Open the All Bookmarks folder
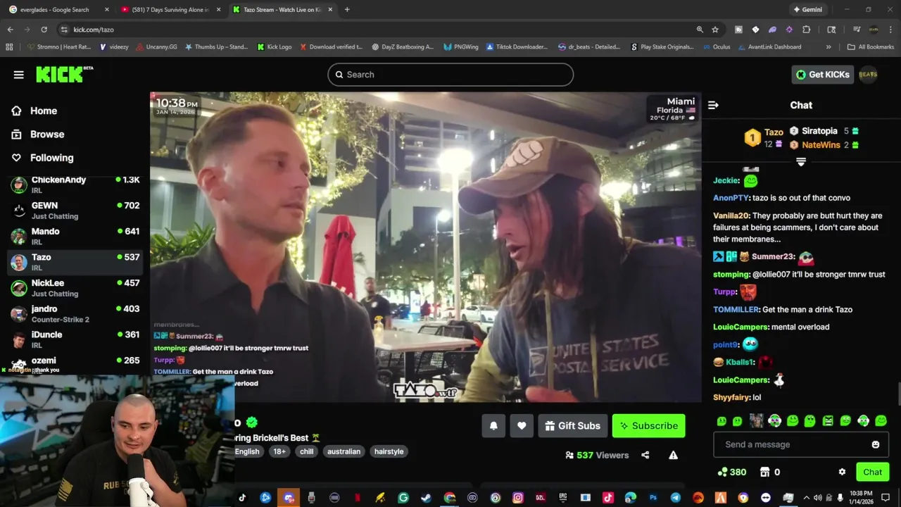901x507 pixels. tap(871, 47)
